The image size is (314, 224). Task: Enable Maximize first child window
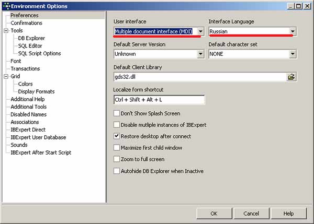point(116,148)
